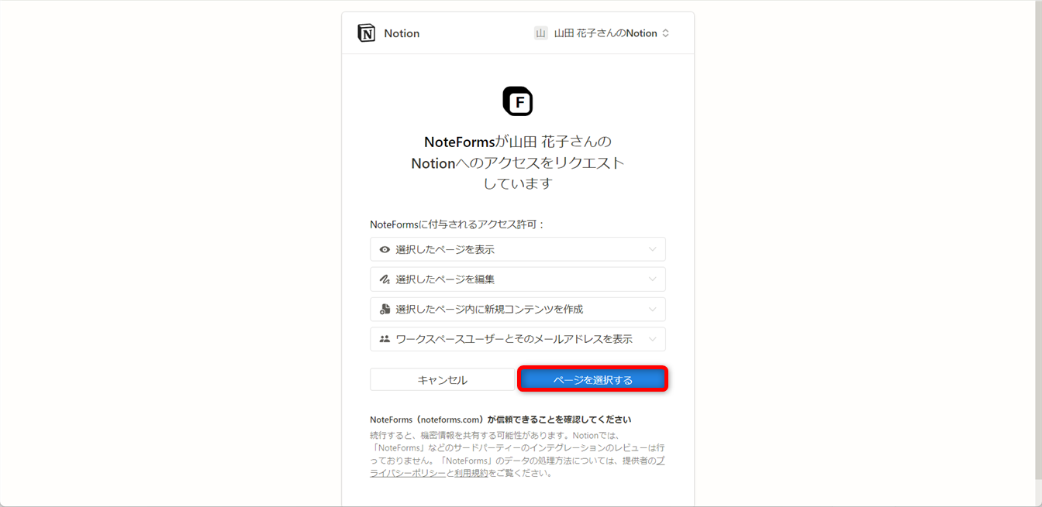Click the Notion logo icon
Screen dimensions: 1042x507
click(x=367, y=33)
